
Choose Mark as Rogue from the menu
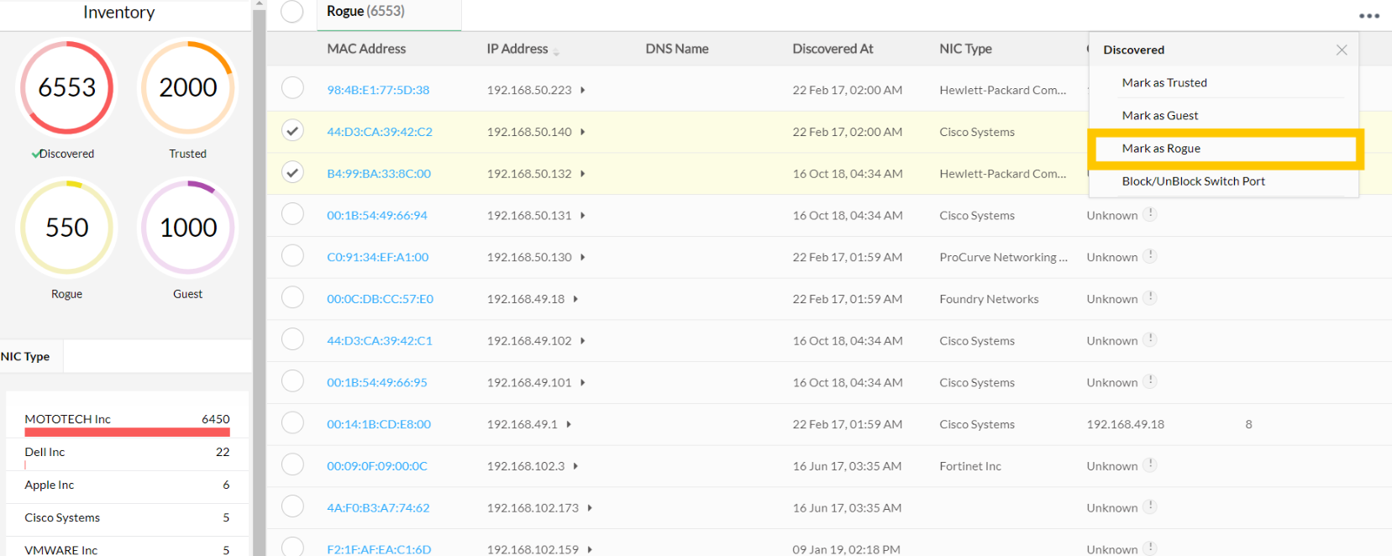[1161, 149]
